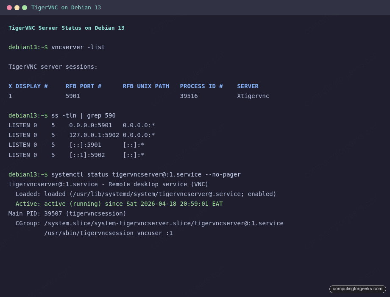Click the '127.0.0.1:5902' listen address
Image resolution: width=390 pixels, height=297 pixels.
94,135
